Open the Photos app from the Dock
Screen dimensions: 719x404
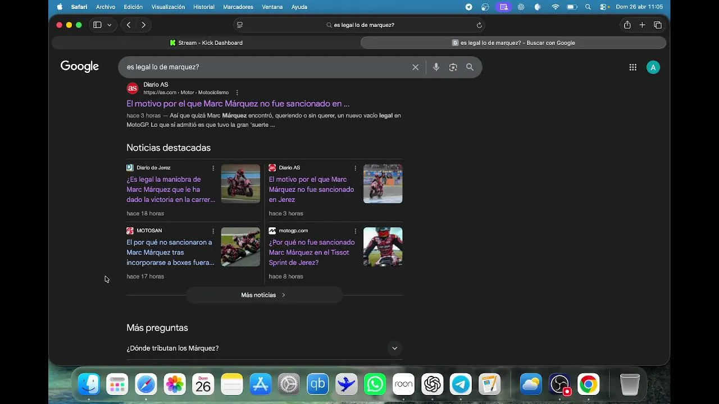(x=175, y=384)
